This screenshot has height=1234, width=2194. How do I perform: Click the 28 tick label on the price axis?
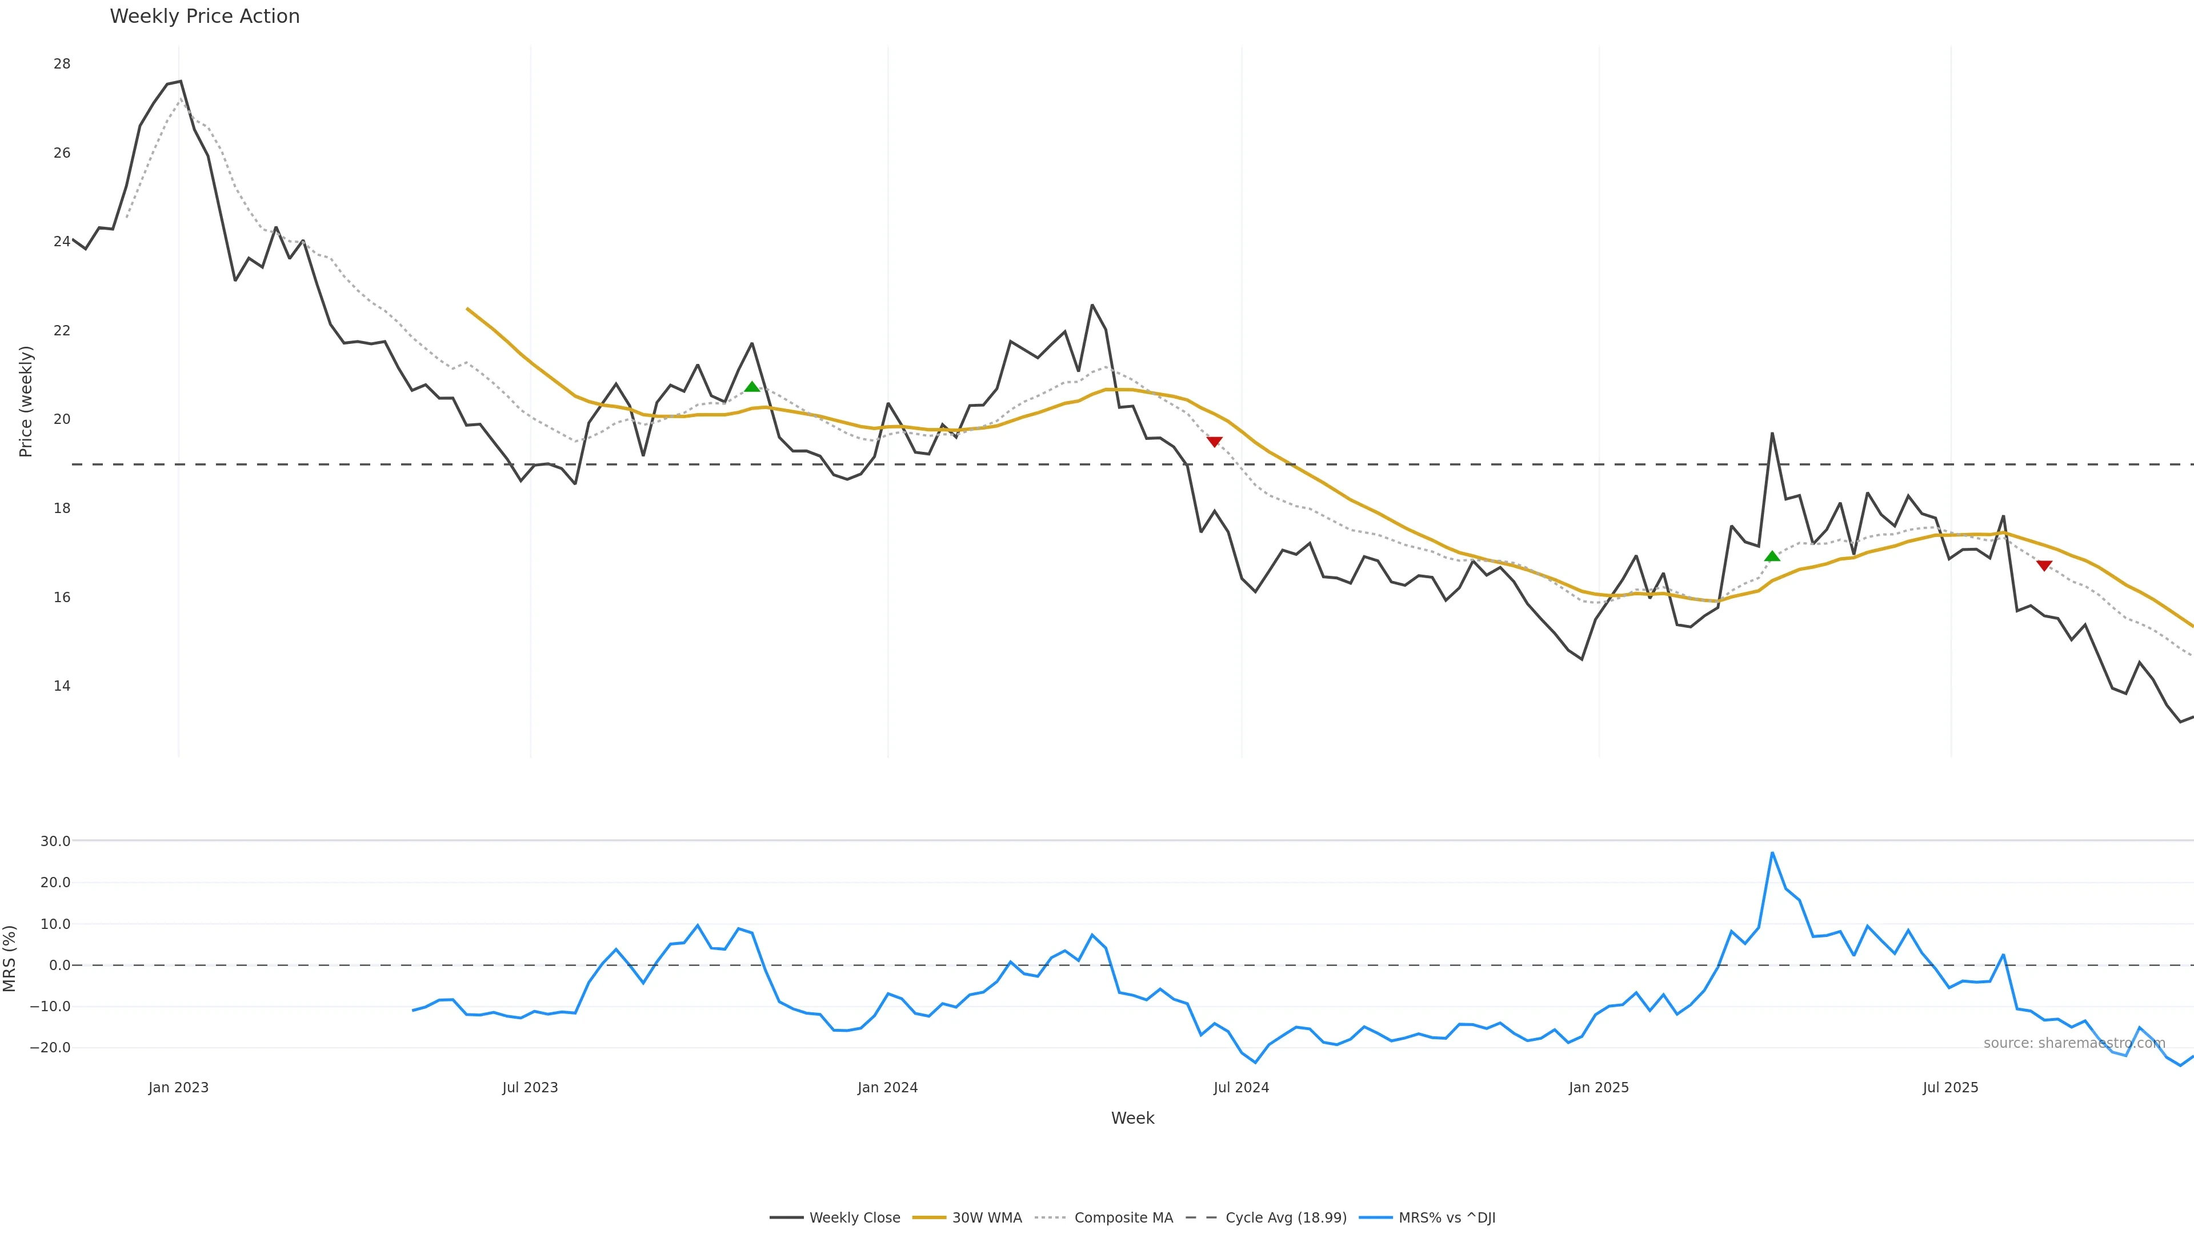pos(62,64)
